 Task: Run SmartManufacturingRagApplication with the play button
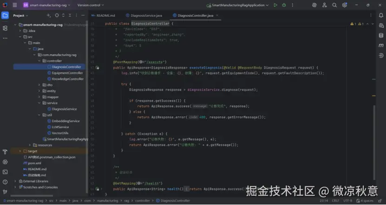275,5
